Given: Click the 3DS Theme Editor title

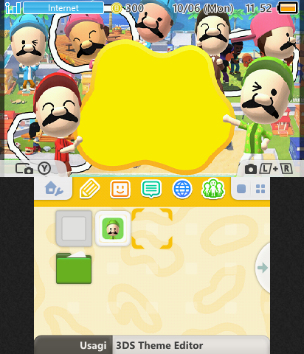Looking at the screenshot, I should pos(159,345).
